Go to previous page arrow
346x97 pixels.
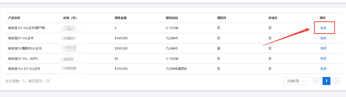(x=316, y=81)
